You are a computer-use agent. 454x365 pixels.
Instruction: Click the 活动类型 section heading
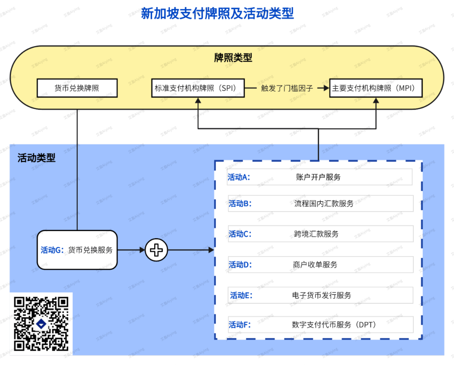pyautogui.click(x=36, y=158)
